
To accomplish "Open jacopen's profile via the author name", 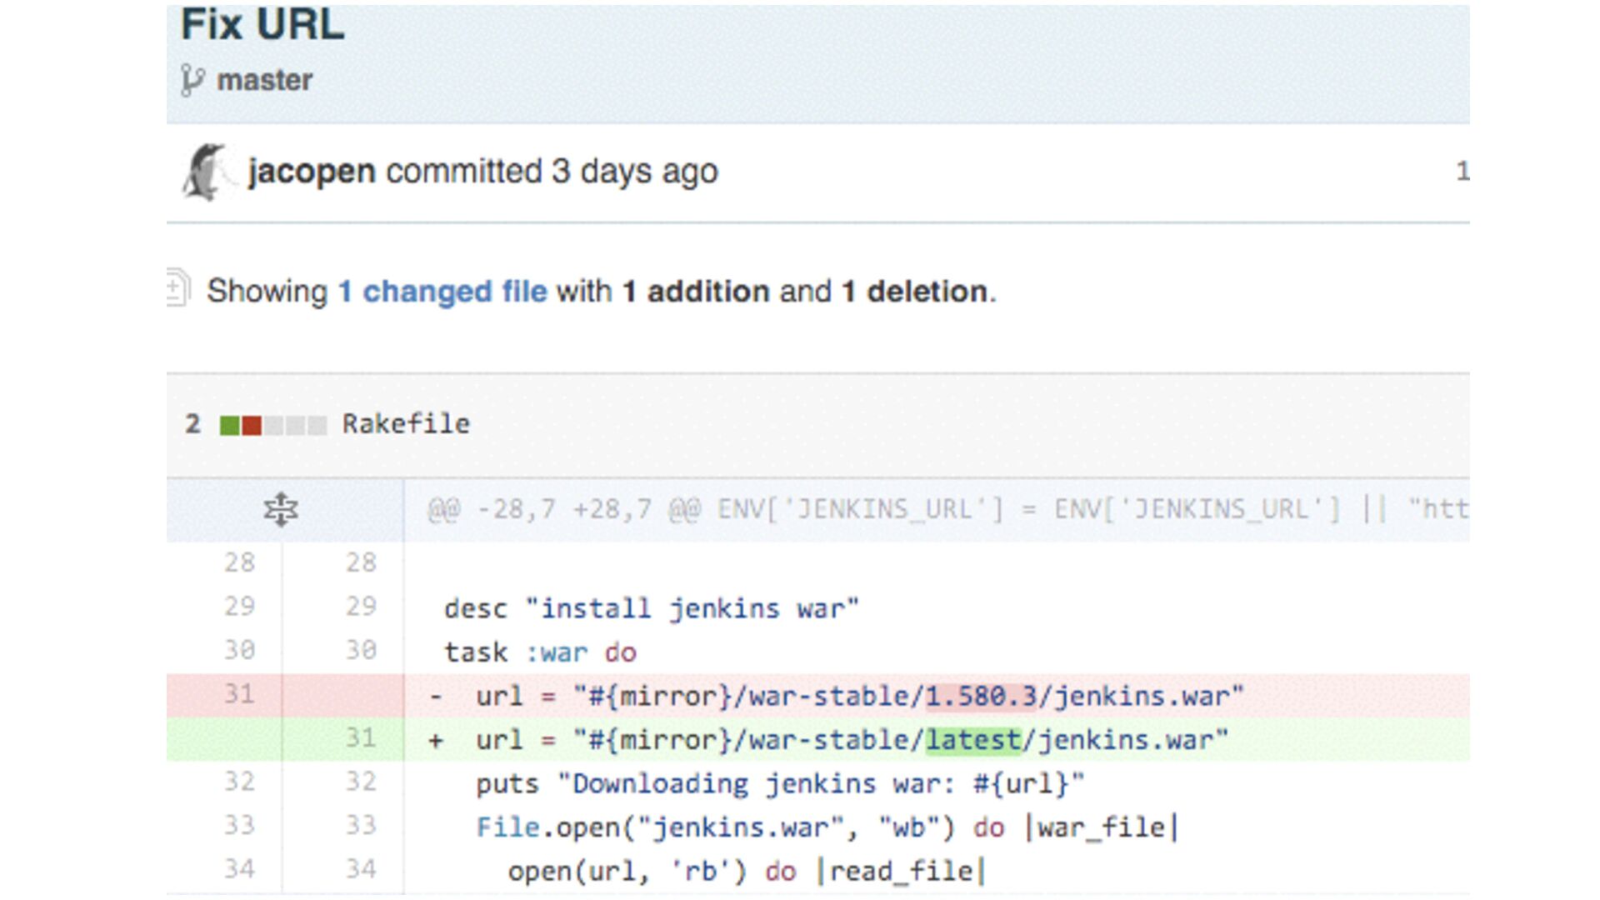I will [312, 172].
